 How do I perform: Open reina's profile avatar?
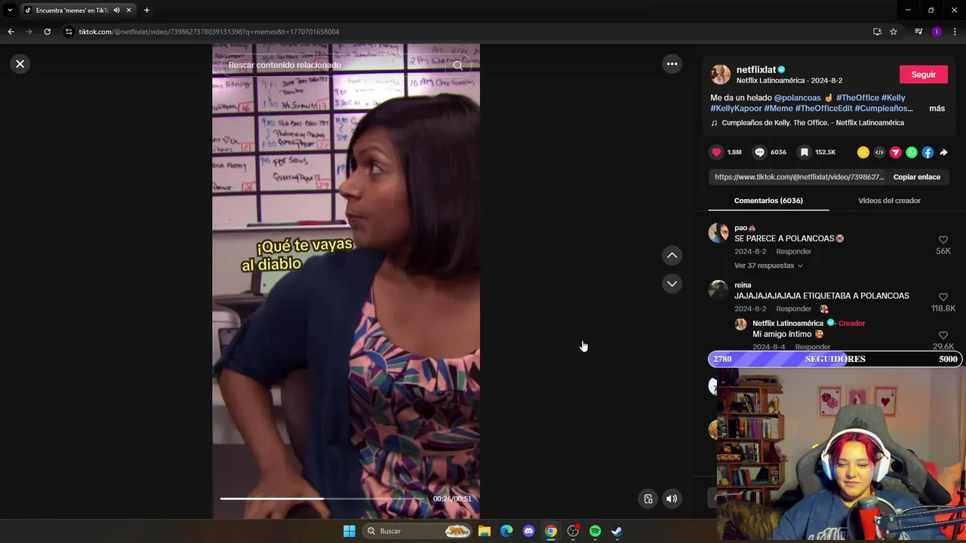(718, 290)
